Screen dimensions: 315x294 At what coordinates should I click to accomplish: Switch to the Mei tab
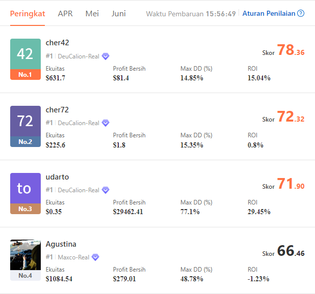(x=92, y=14)
